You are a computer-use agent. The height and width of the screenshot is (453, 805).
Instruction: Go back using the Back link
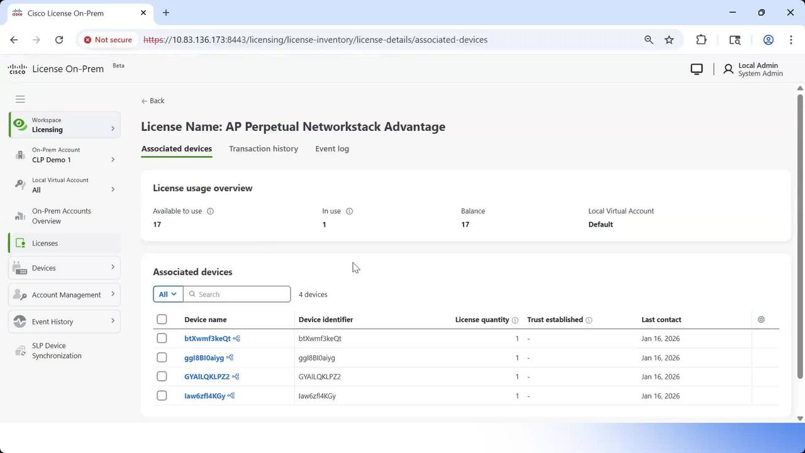pos(153,101)
